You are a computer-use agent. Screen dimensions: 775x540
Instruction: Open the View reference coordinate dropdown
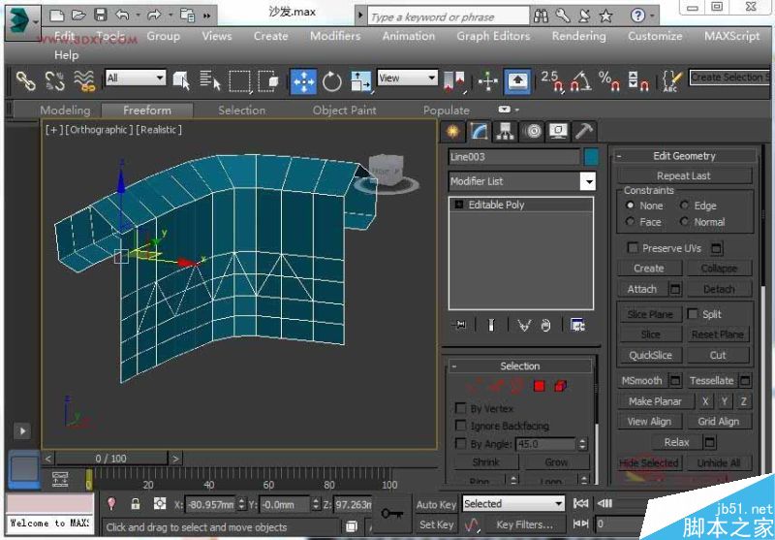pyautogui.click(x=431, y=78)
